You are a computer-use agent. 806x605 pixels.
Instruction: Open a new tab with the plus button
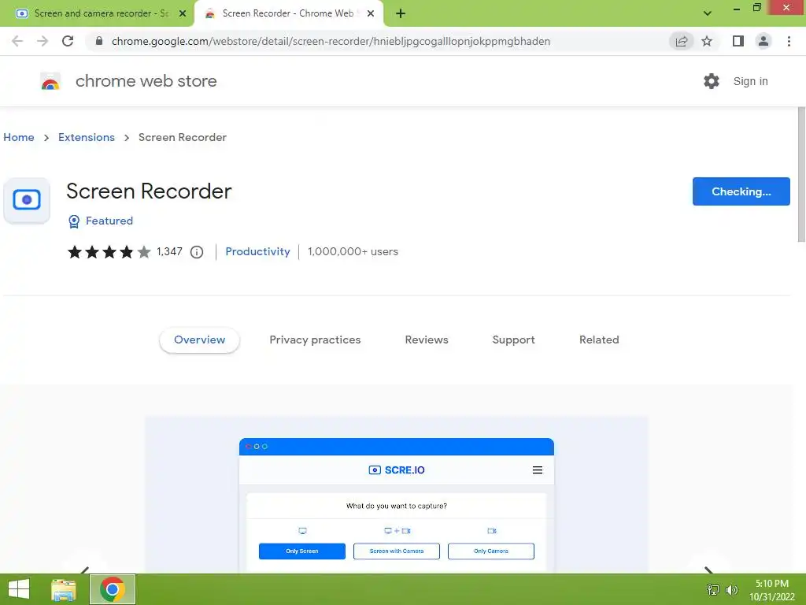pos(401,13)
